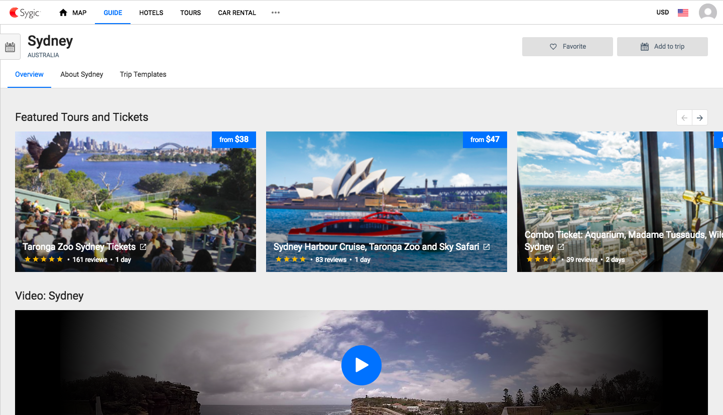This screenshot has height=415, width=723.
Task: Open Taronga Zoo Sydney Tickets link
Action: (x=79, y=247)
